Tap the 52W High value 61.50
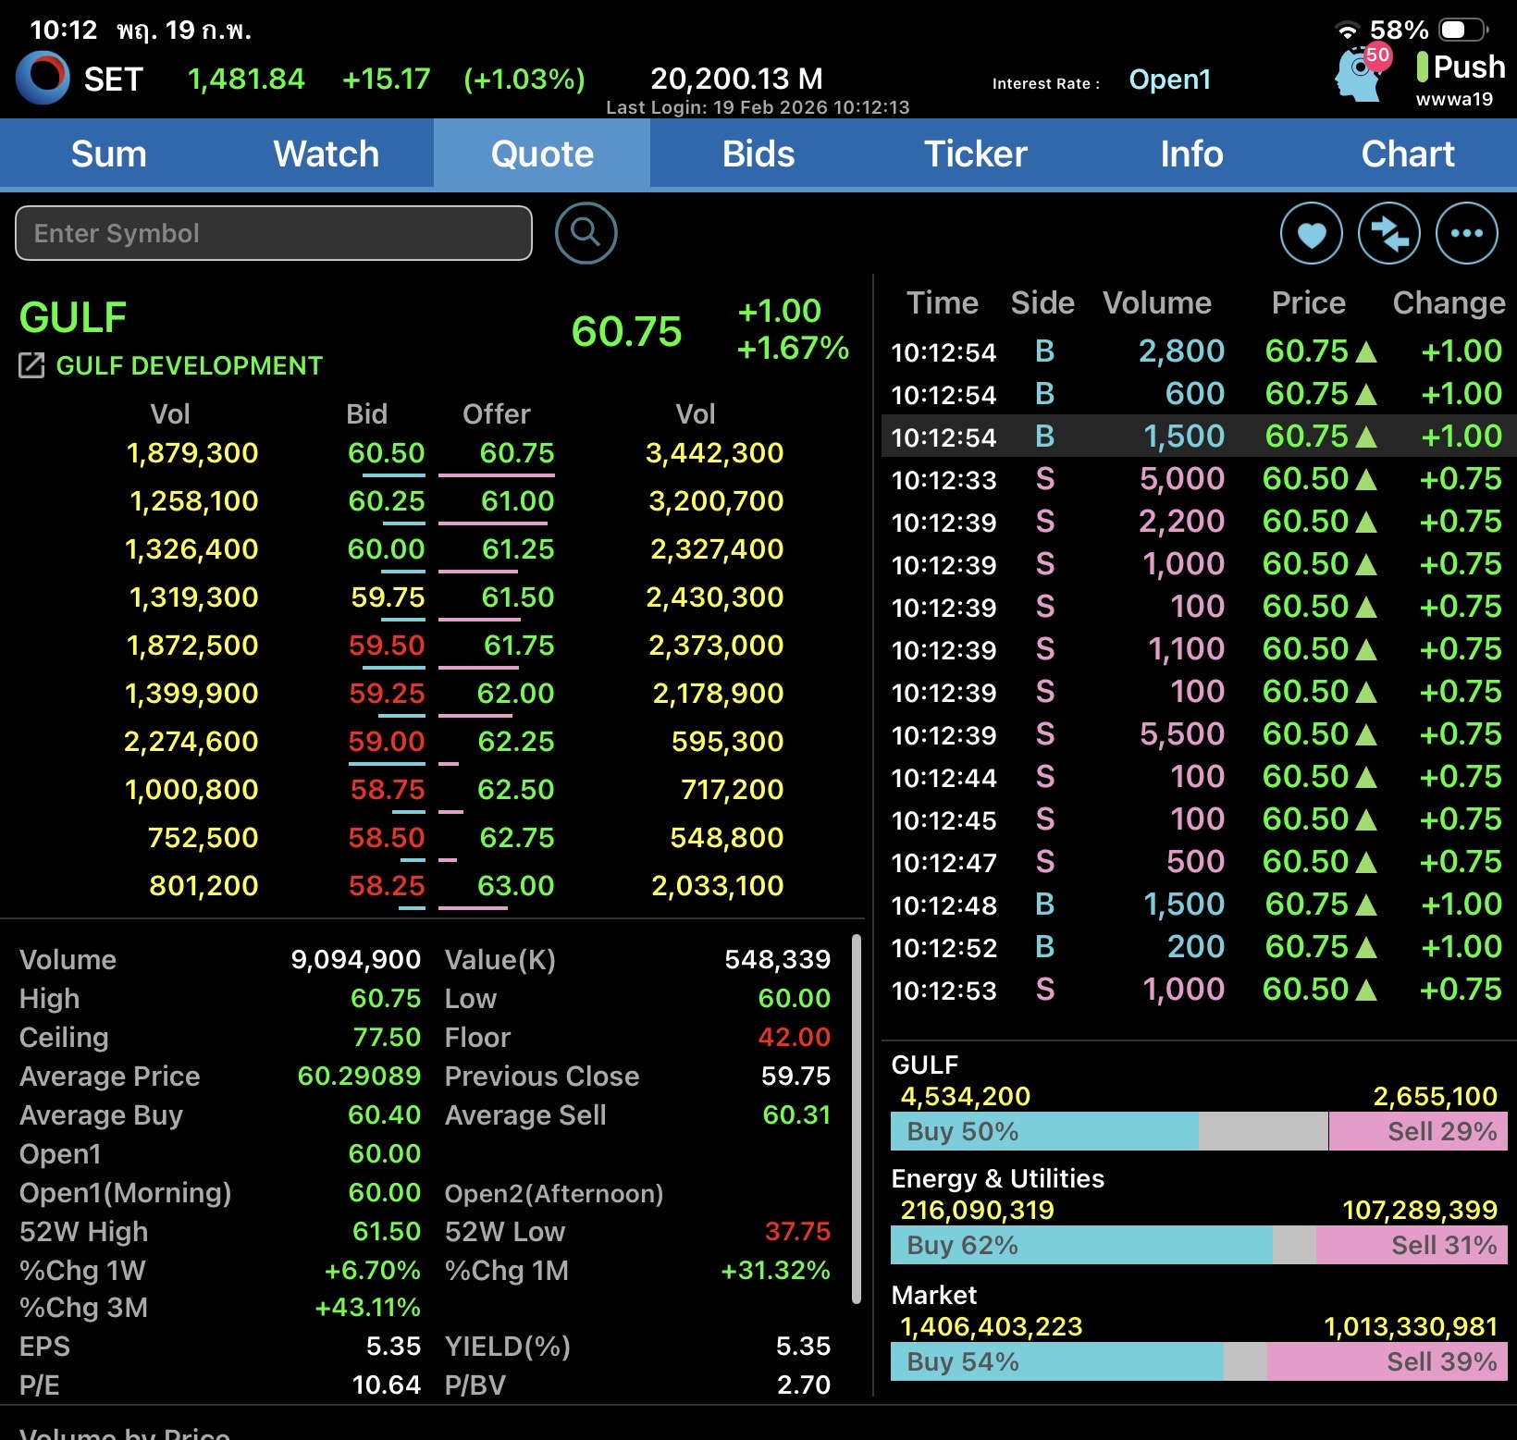Image resolution: width=1517 pixels, height=1440 pixels. pos(387,1232)
